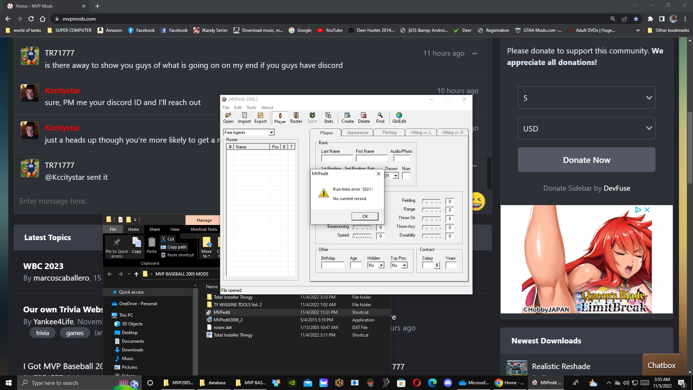
Task: Open the WBC 2023 topic link
Action: [43, 266]
